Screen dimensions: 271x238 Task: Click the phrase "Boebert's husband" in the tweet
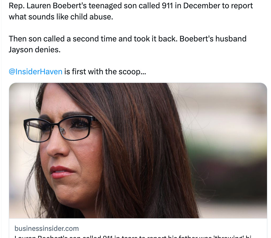pos(213,39)
